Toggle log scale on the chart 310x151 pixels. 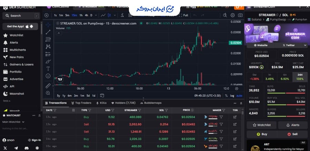coord(232,96)
